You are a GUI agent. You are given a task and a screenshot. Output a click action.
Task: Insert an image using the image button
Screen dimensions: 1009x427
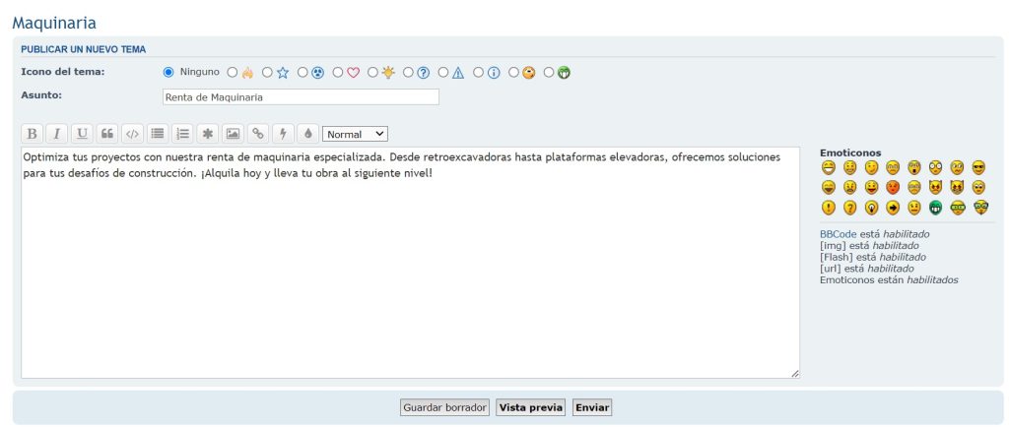click(x=233, y=134)
